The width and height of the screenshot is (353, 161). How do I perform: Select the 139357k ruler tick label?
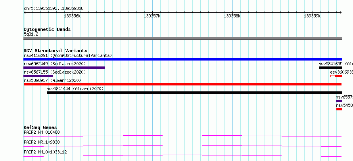click(152, 16)
